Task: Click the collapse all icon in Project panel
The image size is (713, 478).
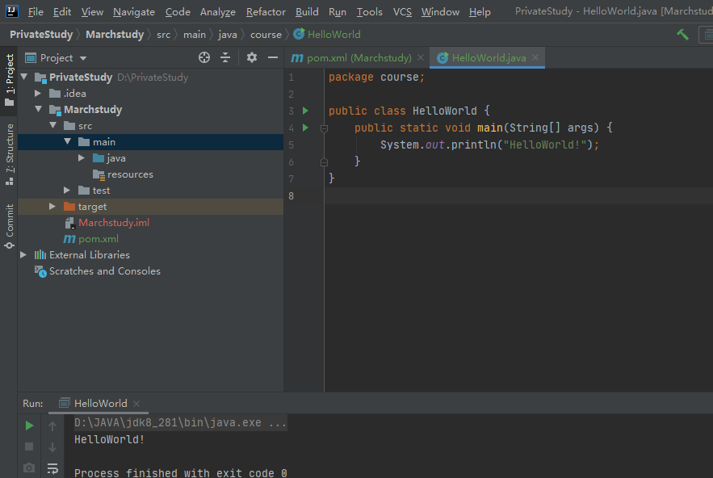Action: 225,57
